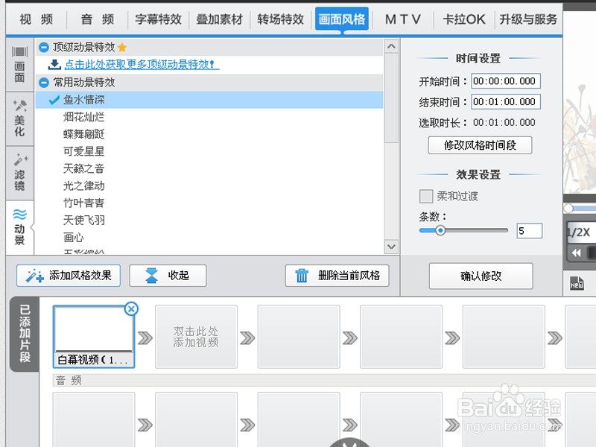Collapse the 常用动景特效 group
The height and width of the screenshot is (447, 596).
pos(44,82)
